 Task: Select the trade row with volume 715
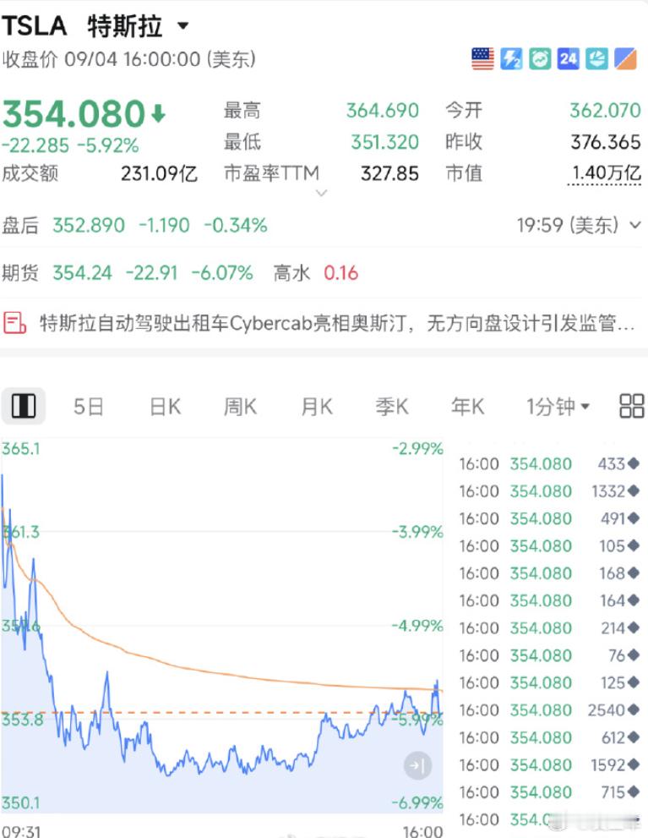click(x=549, y=792)
